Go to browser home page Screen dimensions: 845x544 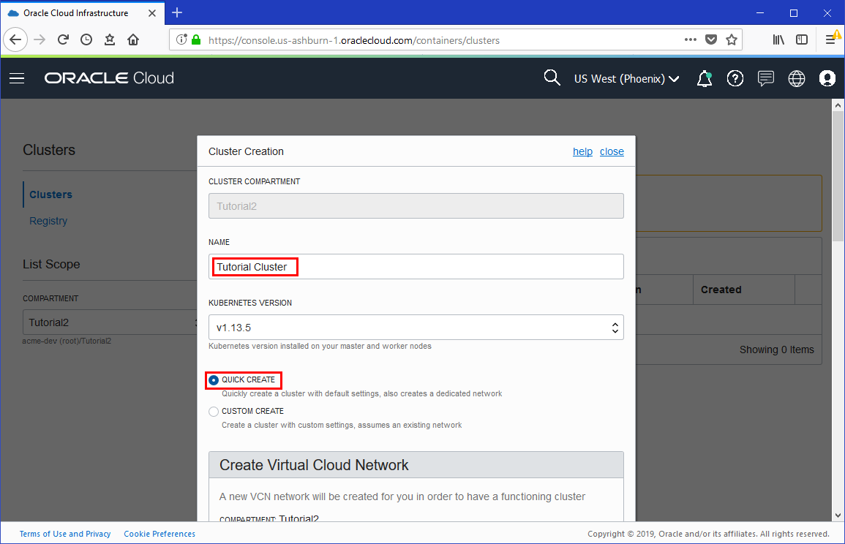(133, 40)
